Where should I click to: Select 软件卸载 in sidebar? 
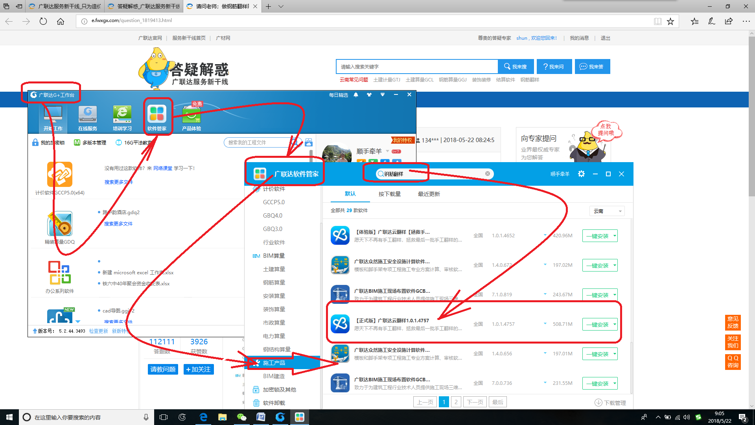click(274, 403)
